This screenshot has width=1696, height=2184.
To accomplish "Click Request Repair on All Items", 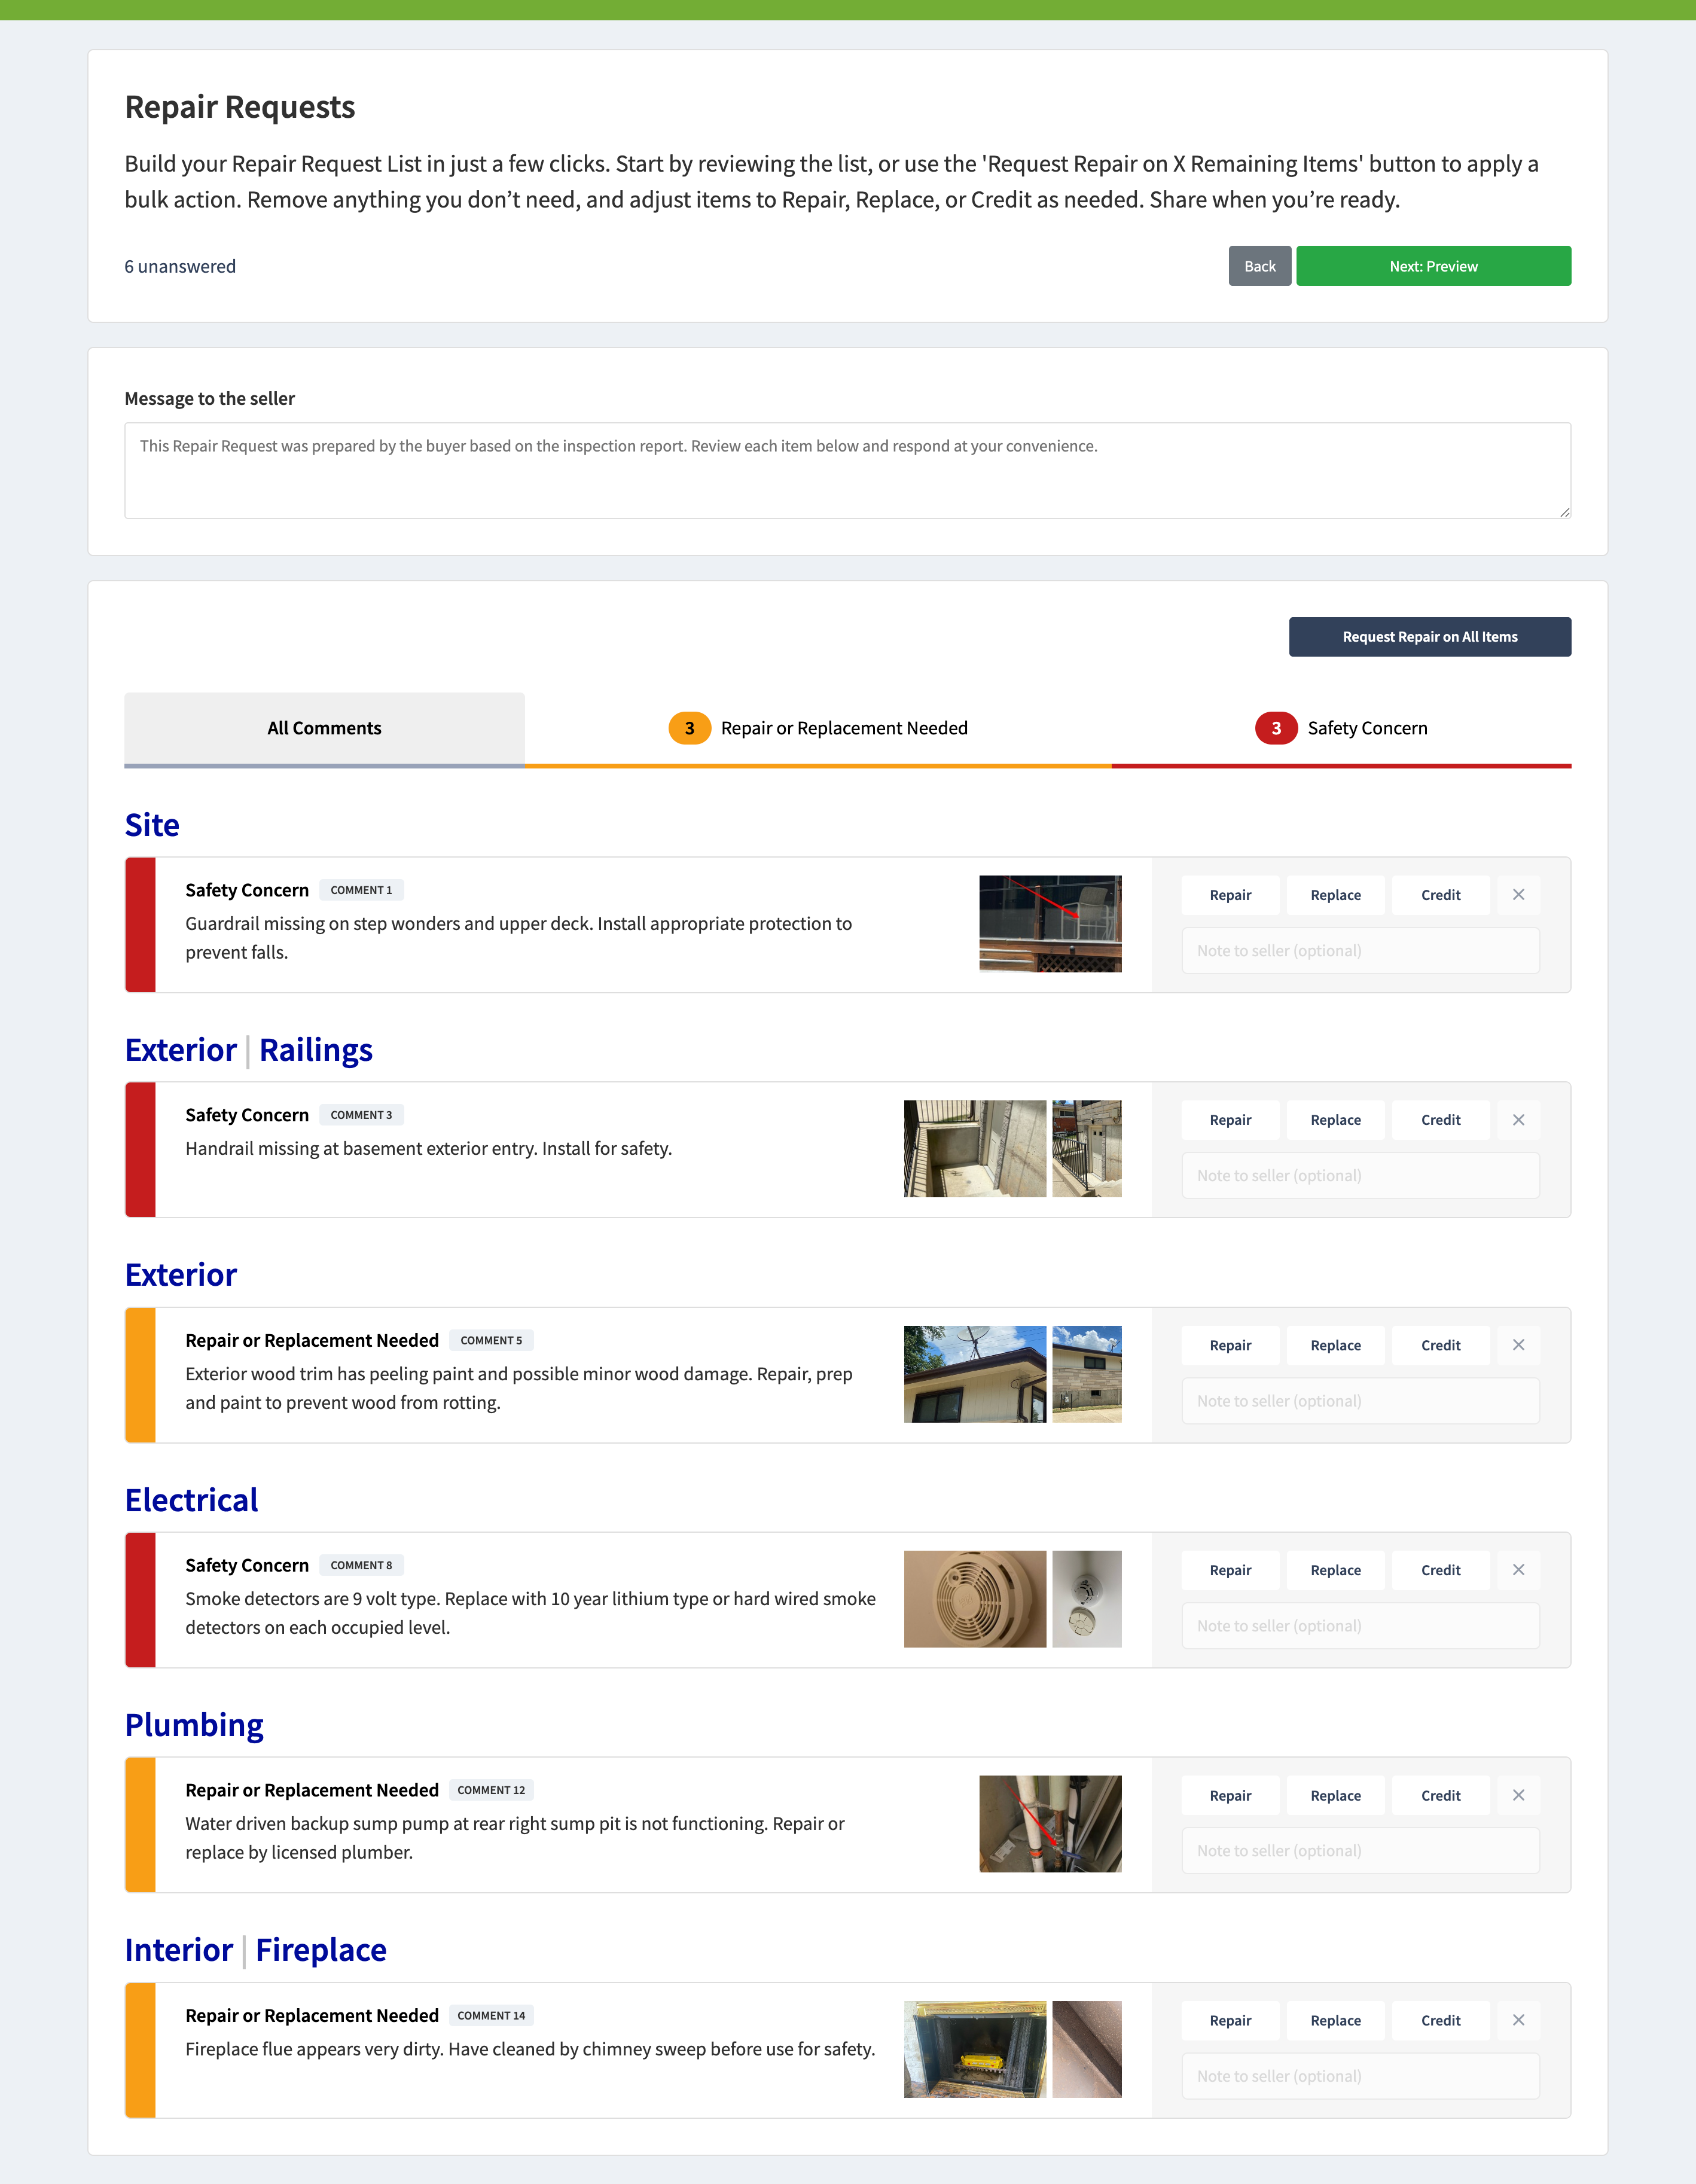I will (x=1429, y=637).
